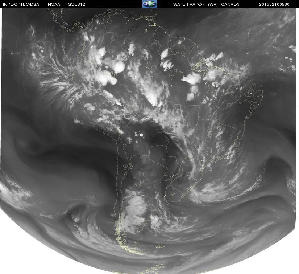Click the water vapor satellite image
The height and width of the screenshot is (274, 299).
[149, 141]
